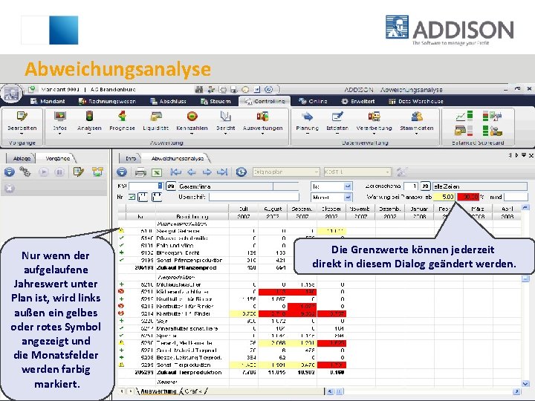535x401 pixels.
Task: Switch to the Erweitert ribbon tab
Action: pos(358,101)
